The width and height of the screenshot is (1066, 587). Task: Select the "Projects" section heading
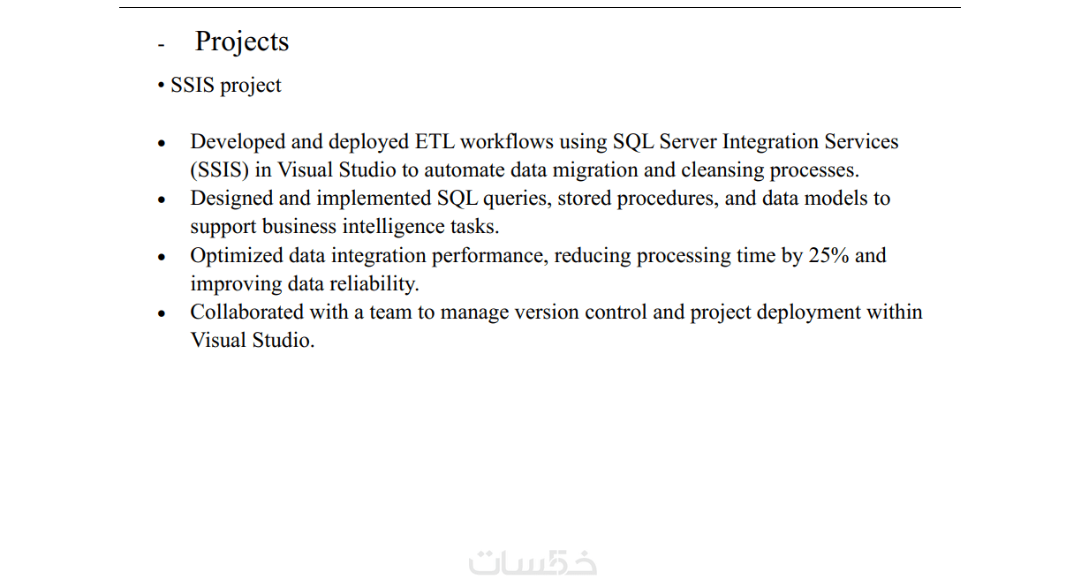point(242,41)
